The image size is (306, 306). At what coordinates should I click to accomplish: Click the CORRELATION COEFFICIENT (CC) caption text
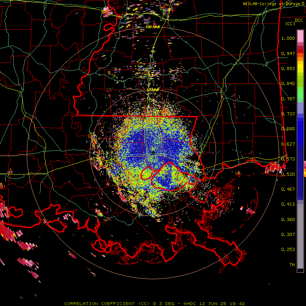[107, 304]
